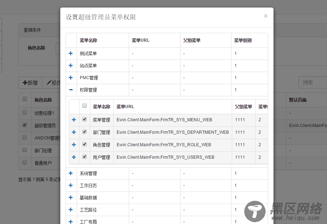
Task: Click the 新增 button in background page
Action: [x=30, y=83]
